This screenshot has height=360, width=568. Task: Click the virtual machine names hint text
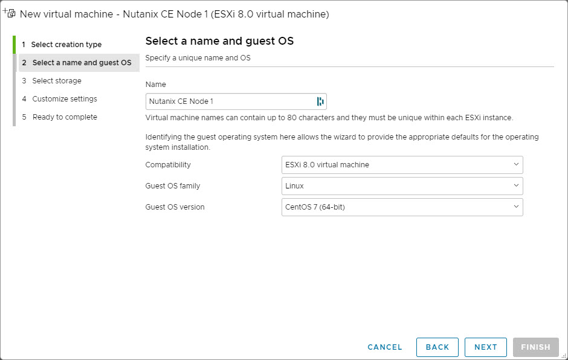point(329,118)
